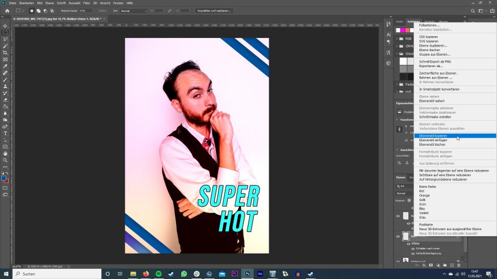
Task: Open Spotify from the Windows taskbar
Action: point(159,274)
